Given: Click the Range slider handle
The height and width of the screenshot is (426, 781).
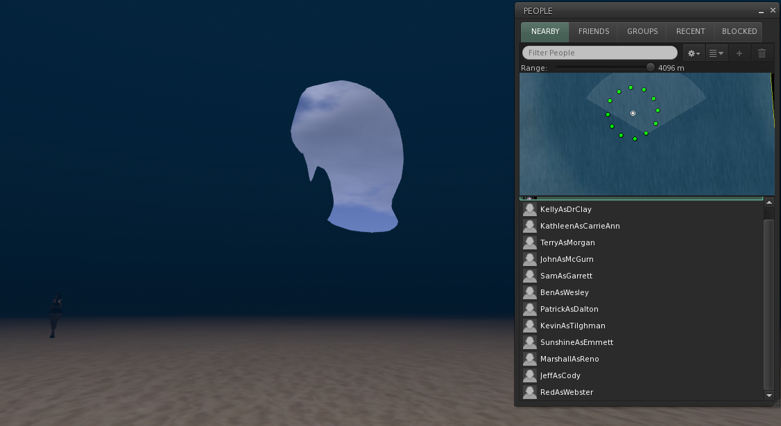Looking at the screenshot, I should [x=650, y=67].
